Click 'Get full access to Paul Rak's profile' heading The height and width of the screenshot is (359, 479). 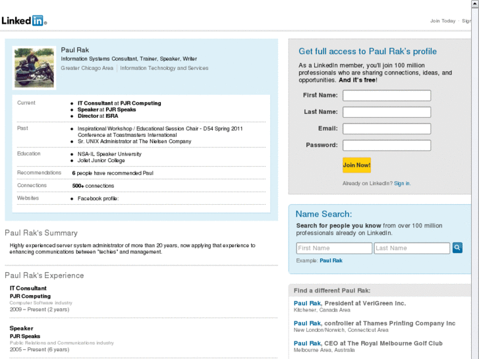(x=368, y=51)
